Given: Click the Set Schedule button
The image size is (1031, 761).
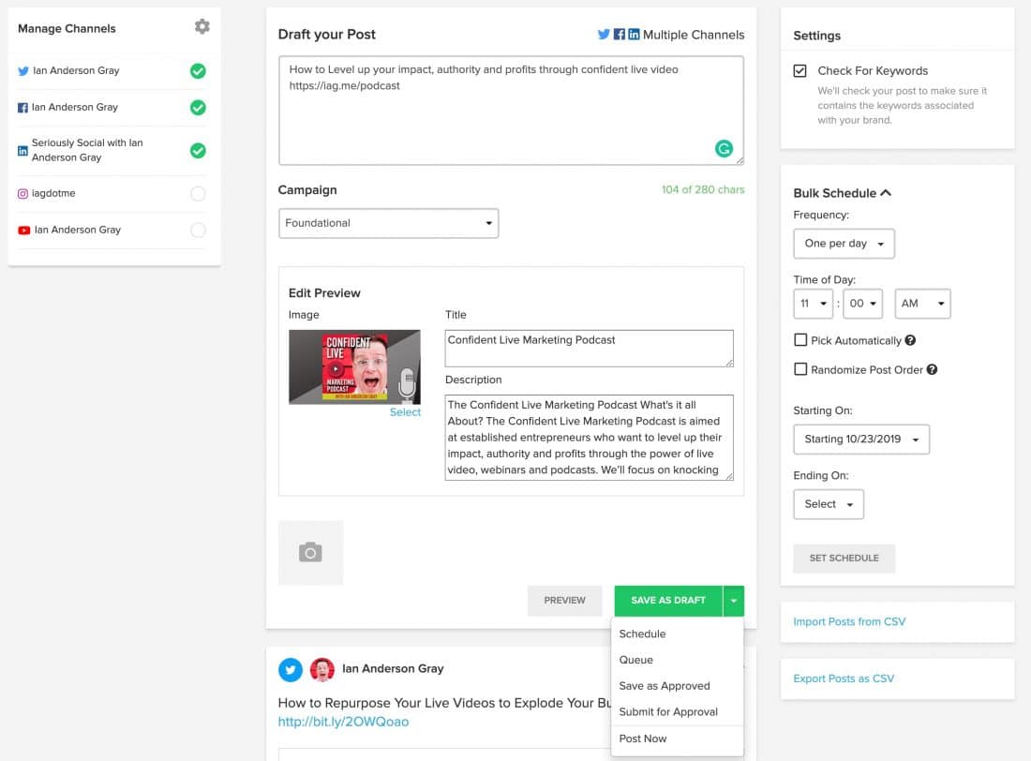Looking at the screenshot, I should 844,559.
